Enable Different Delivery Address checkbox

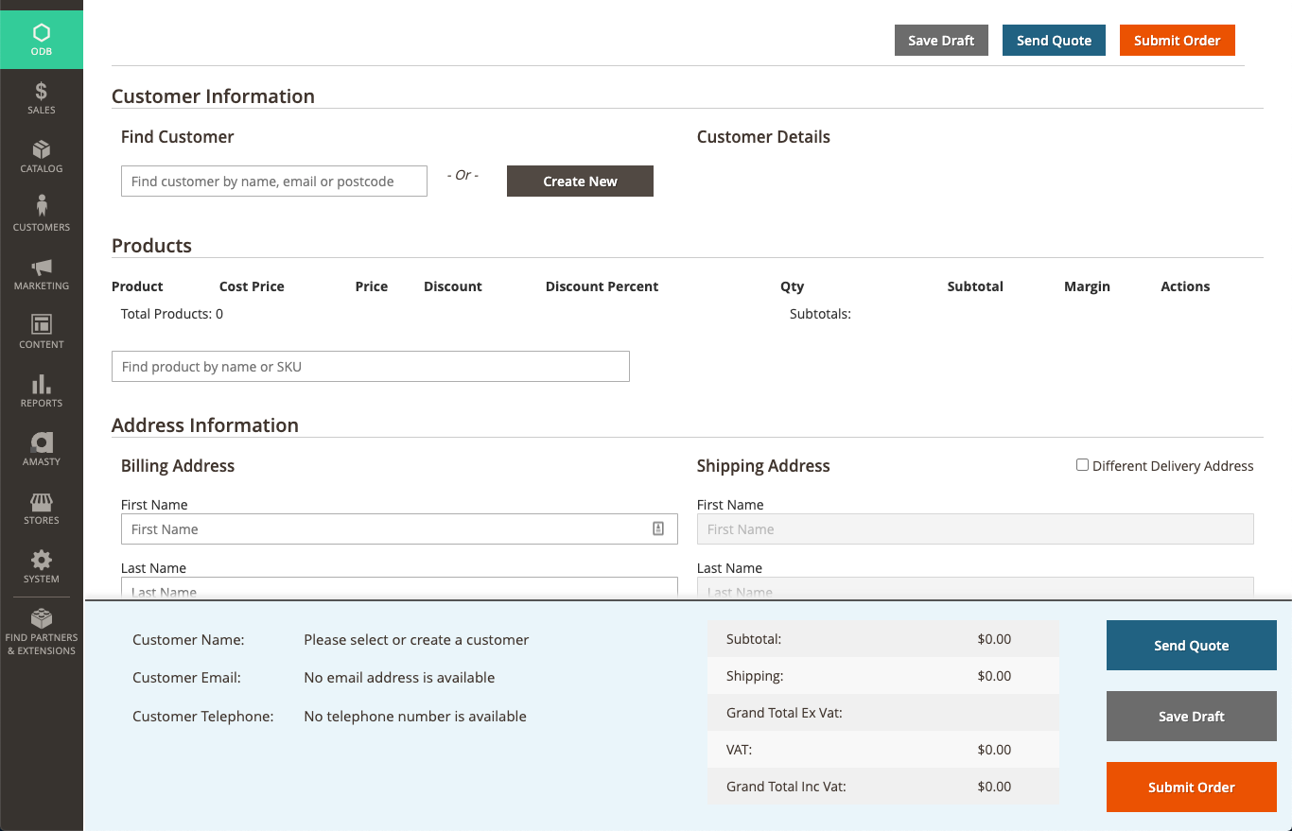[x=1082, y=465]
